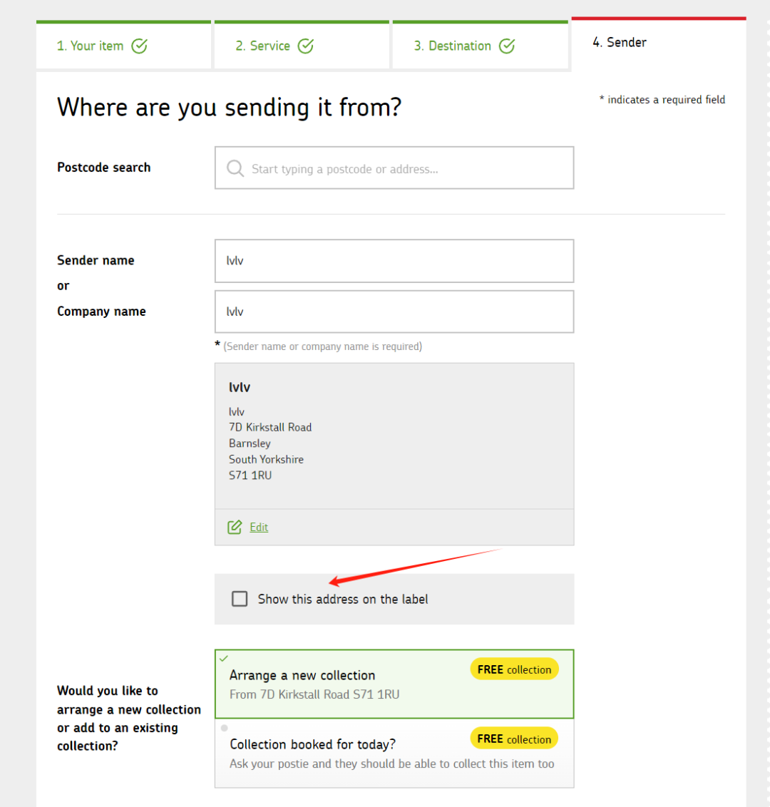
Task: Click the checkmark icon on Your item tab
Action: point(140,46)
